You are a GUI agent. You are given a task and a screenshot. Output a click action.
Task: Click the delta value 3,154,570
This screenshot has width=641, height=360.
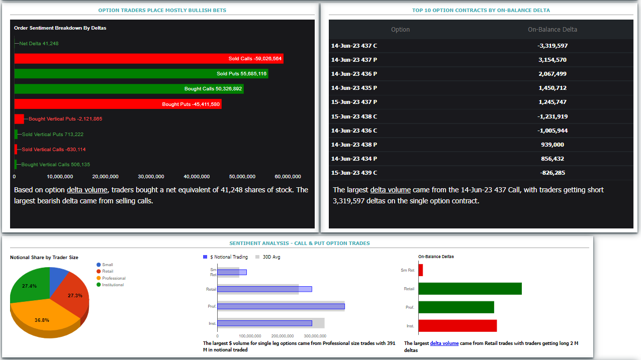553,60
